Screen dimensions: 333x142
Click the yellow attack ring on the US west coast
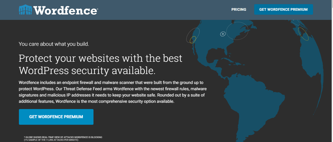(193, 39)
